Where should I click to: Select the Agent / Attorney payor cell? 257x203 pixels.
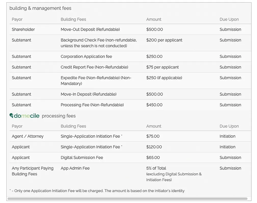click(x=28, y=136)
